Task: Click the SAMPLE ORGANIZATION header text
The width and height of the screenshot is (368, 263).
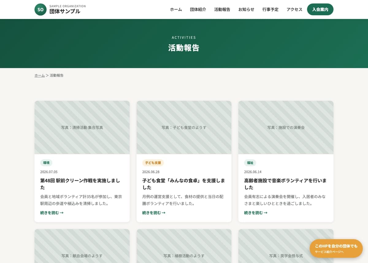Action: [x=67, y=6]
